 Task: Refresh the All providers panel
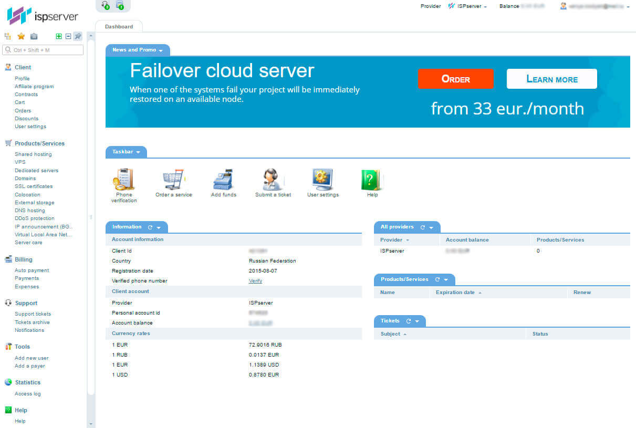(422, 227)
